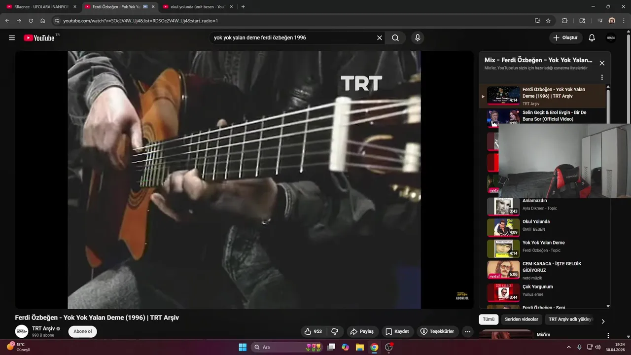Screen dimensions: 631x355
Task: Go back in browser history
Action: [7, 21]
